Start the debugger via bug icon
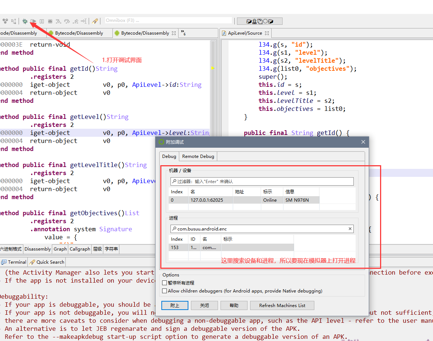Screen dimensions: 433x341 25,21
